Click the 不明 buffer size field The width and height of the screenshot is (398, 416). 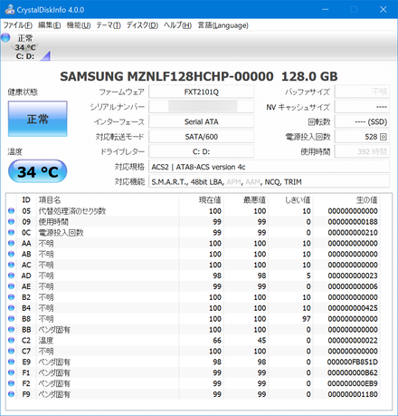pyautogui.click(x=362, y=92)
